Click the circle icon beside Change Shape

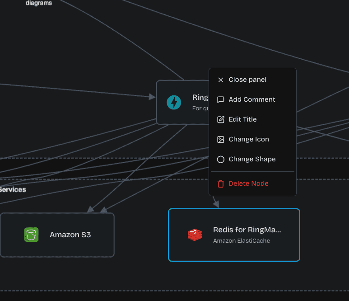pos(221,160)
